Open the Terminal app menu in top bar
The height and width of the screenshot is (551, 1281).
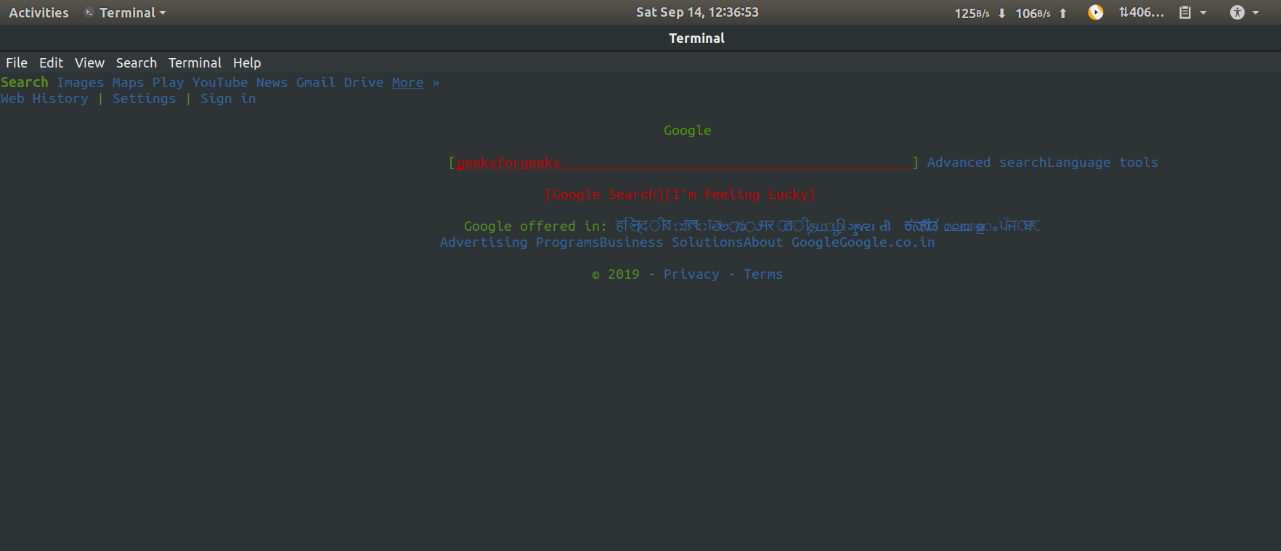[x=126, y=12]
